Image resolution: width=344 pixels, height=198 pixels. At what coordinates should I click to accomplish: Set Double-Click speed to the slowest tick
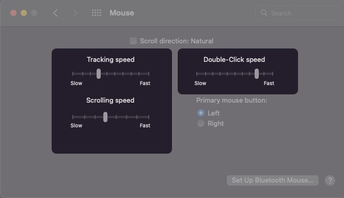(197, 74)
